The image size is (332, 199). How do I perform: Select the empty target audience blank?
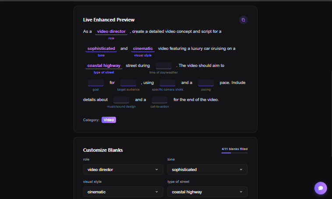point(128,83)
